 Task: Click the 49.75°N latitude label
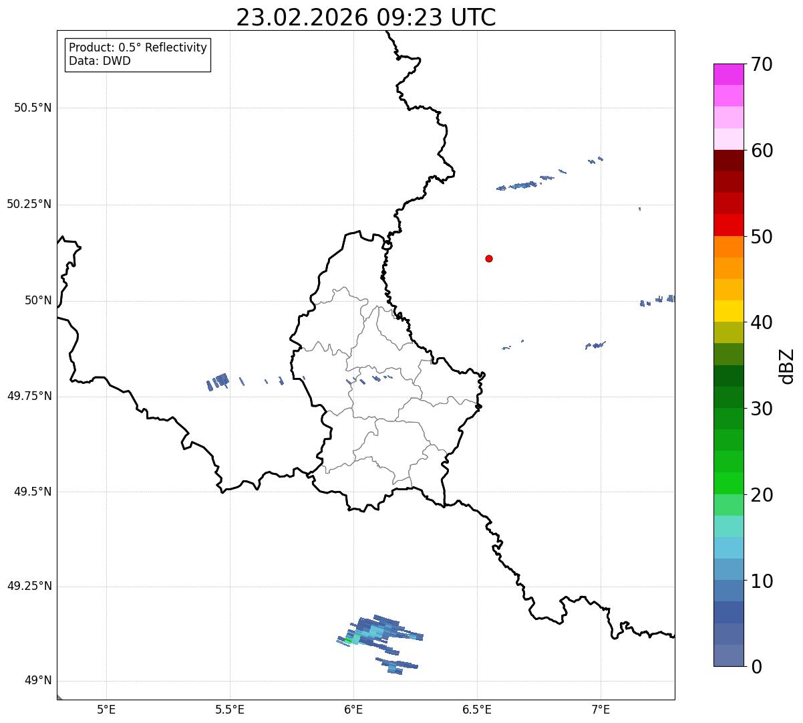(29, 396)
